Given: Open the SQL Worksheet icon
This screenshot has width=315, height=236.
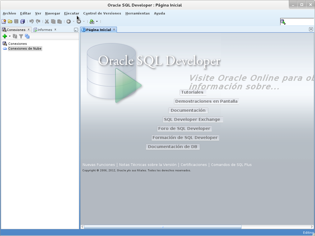Looking at the screenshot, I should pos(92,21).
